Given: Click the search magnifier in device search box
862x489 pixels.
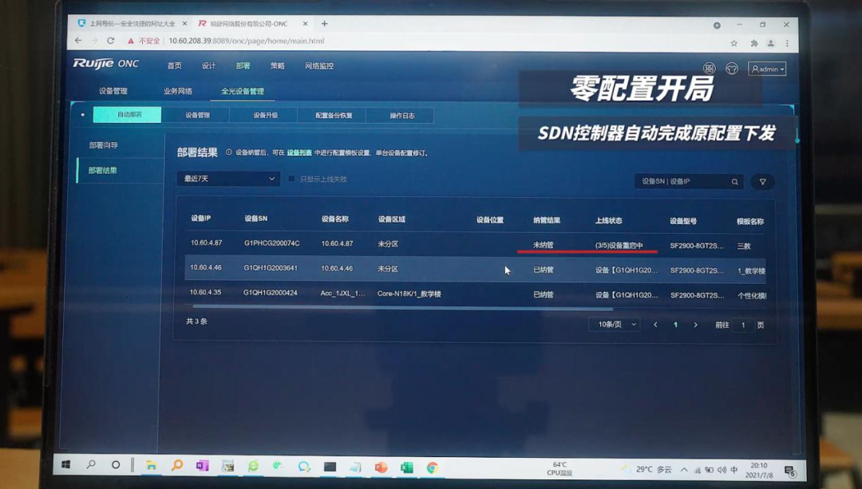Looking at the screenshot, I should tap(734, 182).
